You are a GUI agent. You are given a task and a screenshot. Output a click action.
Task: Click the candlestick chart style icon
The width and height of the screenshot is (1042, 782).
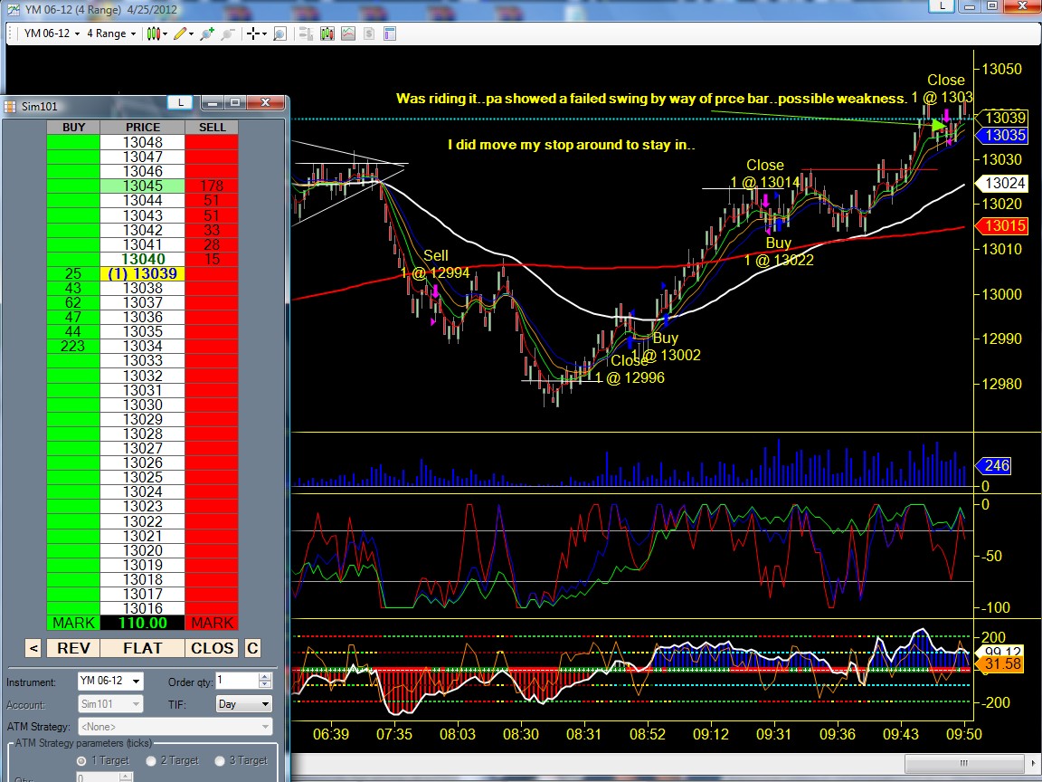(153, 33)
